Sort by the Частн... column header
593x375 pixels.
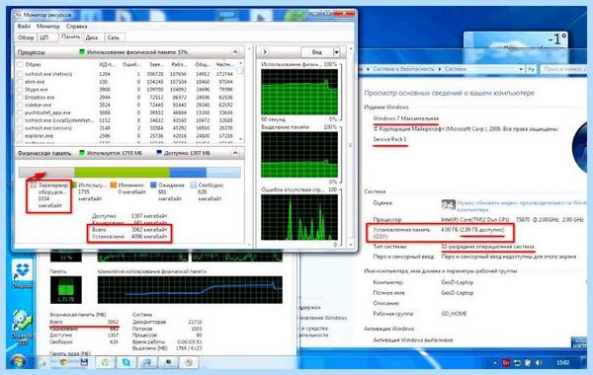224,64
